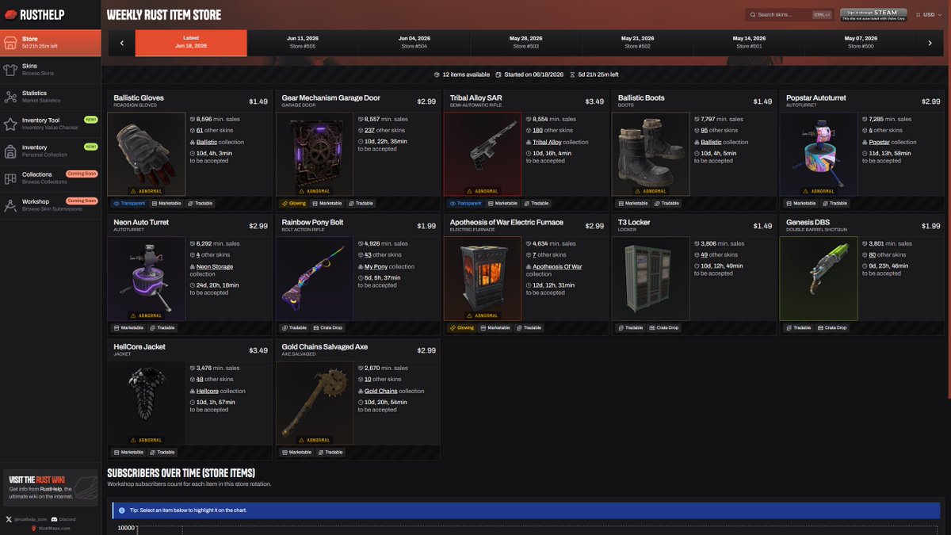The width and height of the screenshot is (951, 535).
Task: Click the T3 Locker thumbnail image
Action: pyautogui.click(x=651, y=278)
